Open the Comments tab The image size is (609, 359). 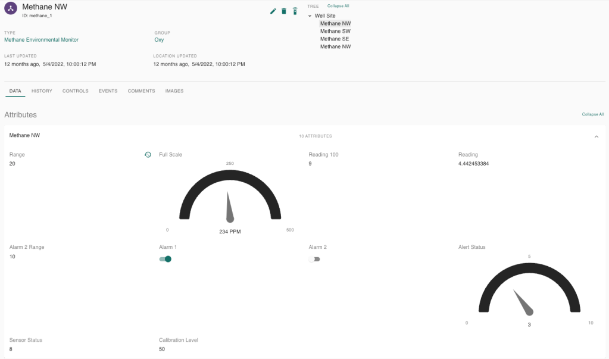(141, 91)
